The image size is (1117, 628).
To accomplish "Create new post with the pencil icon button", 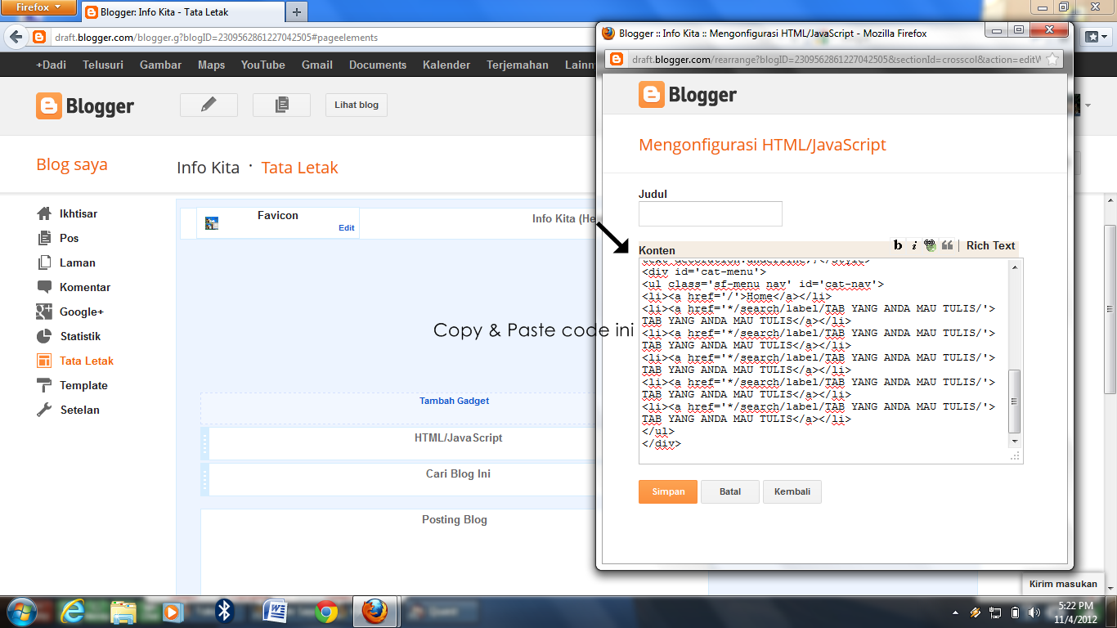I will [x=209, y=105].
